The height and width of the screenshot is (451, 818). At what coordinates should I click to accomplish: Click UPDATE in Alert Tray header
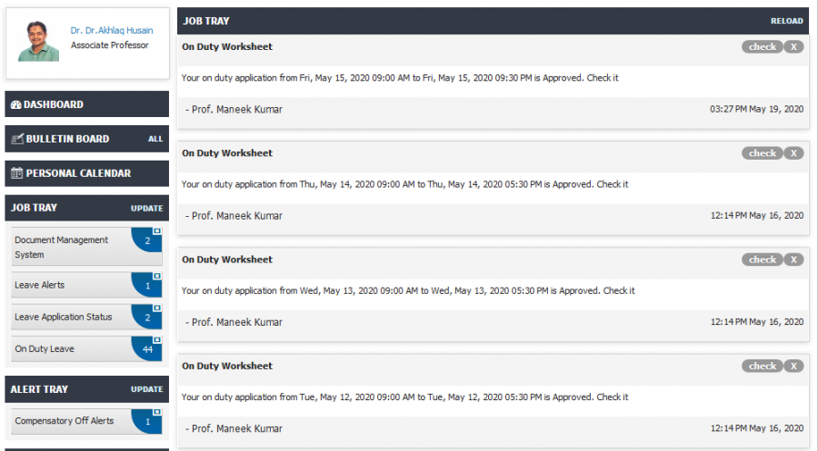tap(146, 389)
